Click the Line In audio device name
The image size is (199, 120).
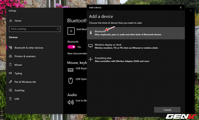tap(81, 100)
